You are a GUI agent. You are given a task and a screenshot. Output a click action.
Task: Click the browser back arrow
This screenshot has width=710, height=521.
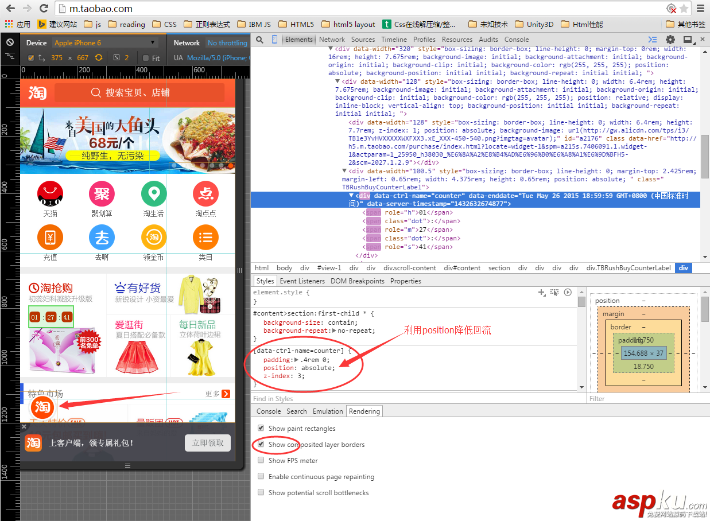11,9
